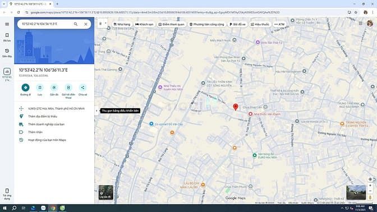
Task: Click the Lẩu bò marker
Action: pyautogui.click(x=203, y=185)
